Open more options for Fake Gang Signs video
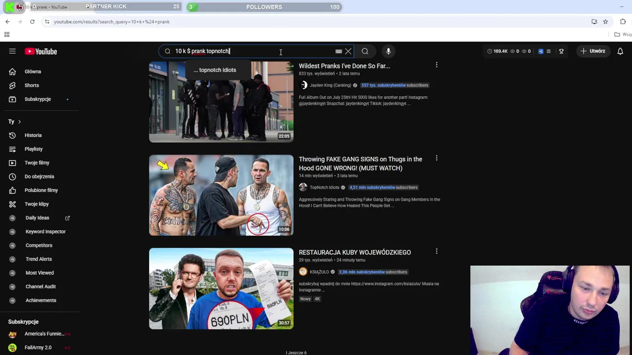The image size is (632, 355). [436, 158]
